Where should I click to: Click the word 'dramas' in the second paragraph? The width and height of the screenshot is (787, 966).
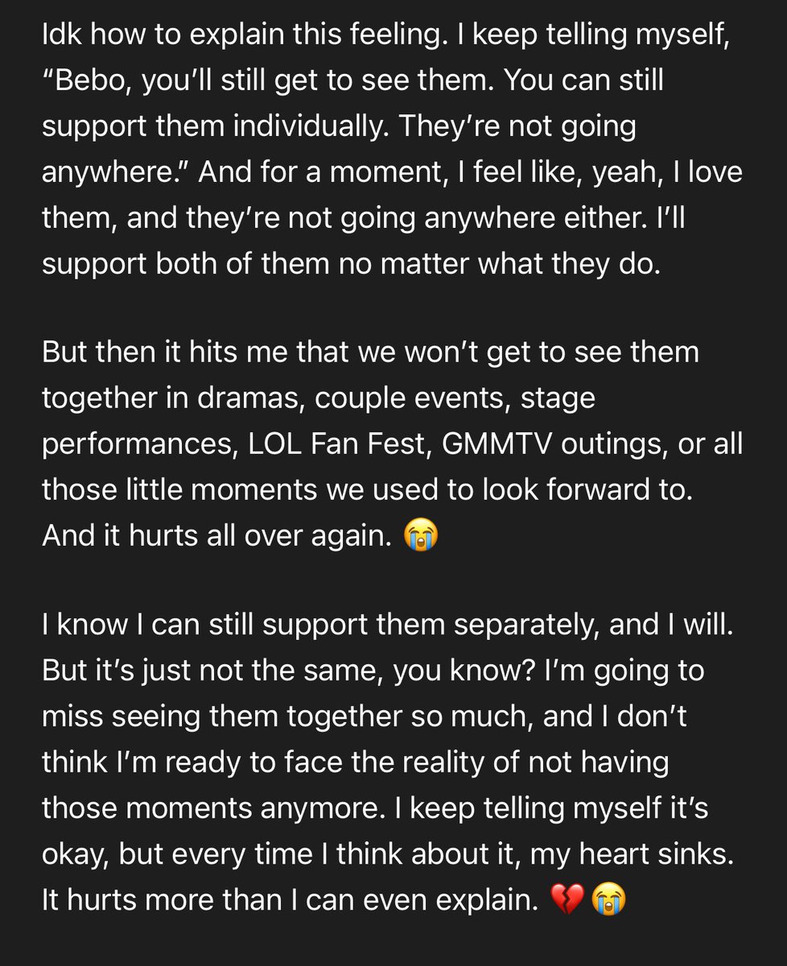[258, 398]
